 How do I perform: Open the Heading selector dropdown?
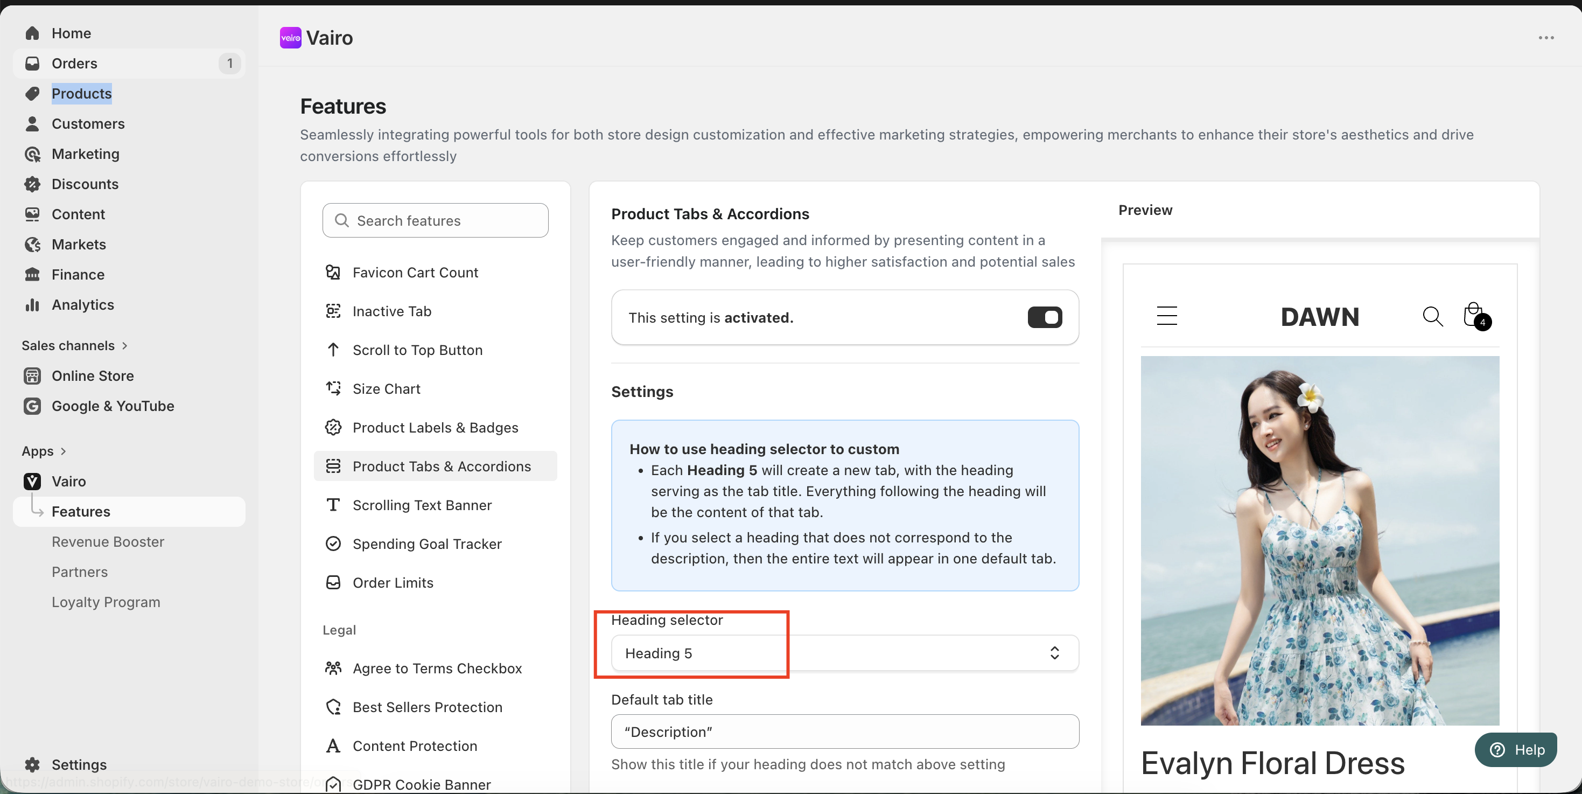844,653
